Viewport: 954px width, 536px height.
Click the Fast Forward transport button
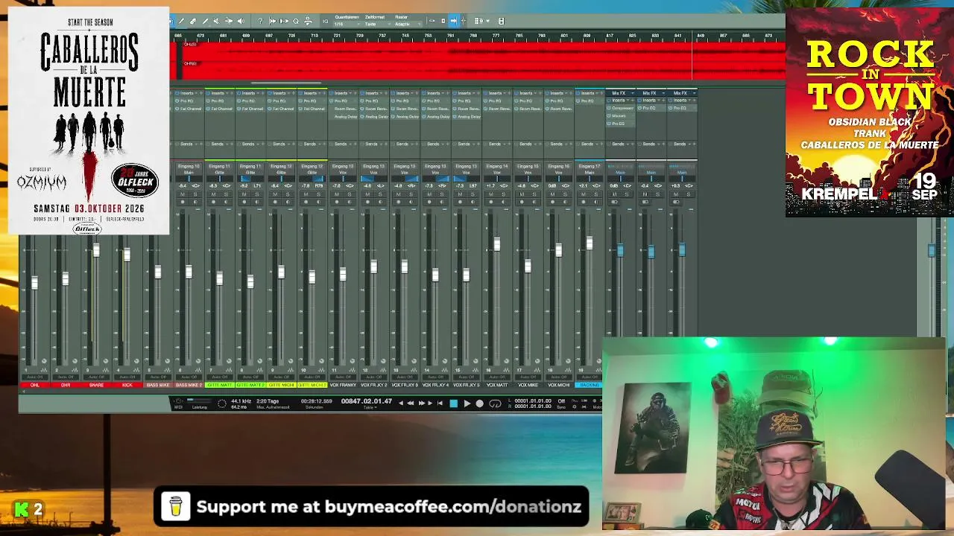(421, 403)
